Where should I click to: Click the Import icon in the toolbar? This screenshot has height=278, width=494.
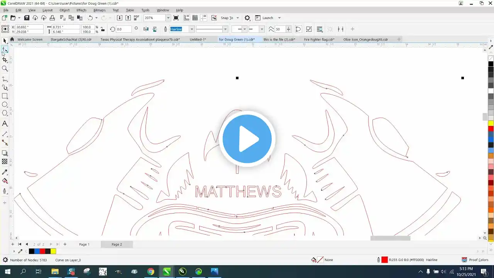pyautogui.click(x=120, y=18)
